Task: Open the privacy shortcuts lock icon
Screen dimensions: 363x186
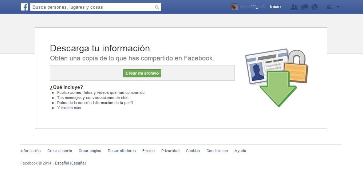Action: 330,7
